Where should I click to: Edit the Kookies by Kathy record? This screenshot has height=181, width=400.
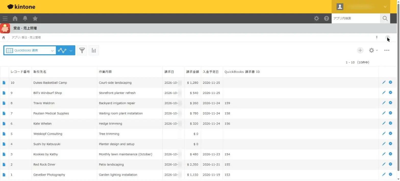pos(384,154)
